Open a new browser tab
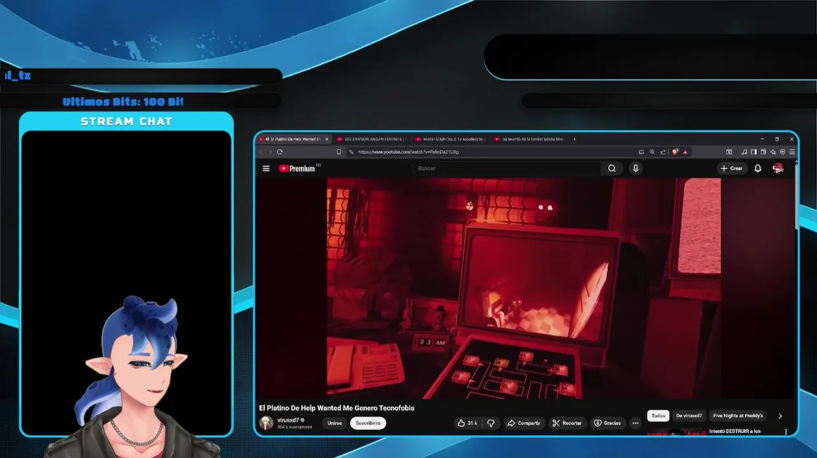This screenshot has width=817, height=458. click(574, 139)
